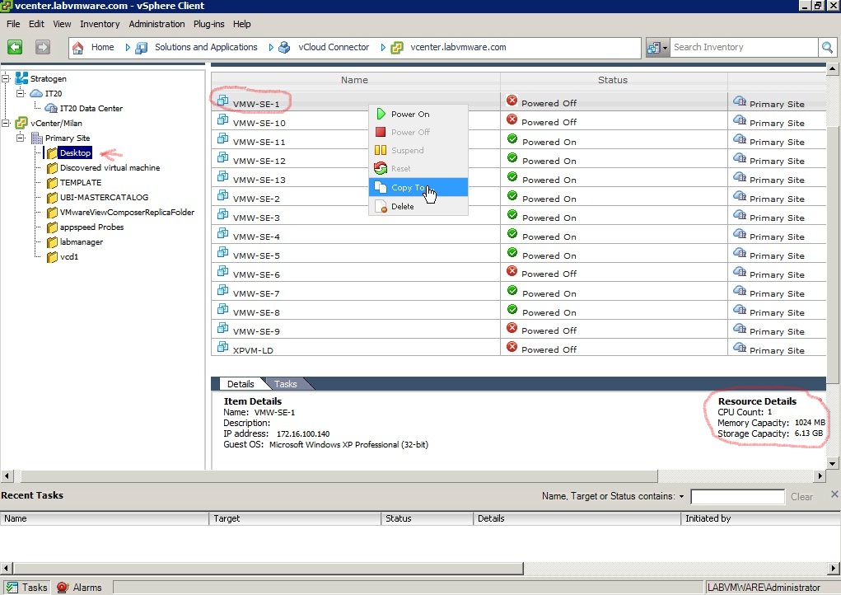Open the Plug-ins menu
This screenshot has width=841, height=595.
click(208, 24)
